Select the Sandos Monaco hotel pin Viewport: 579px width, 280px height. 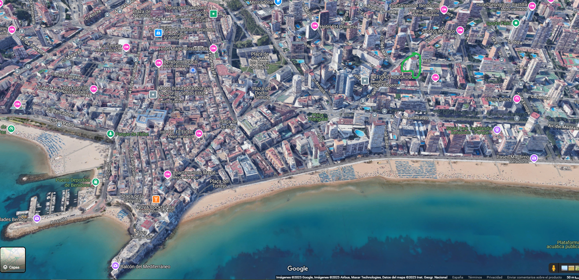(460, 31)
